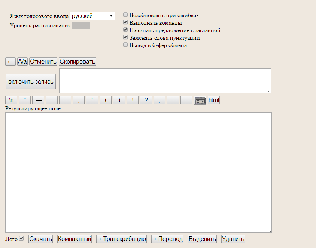
Task: Insert a quotation mark symbol
Action: 25,100
